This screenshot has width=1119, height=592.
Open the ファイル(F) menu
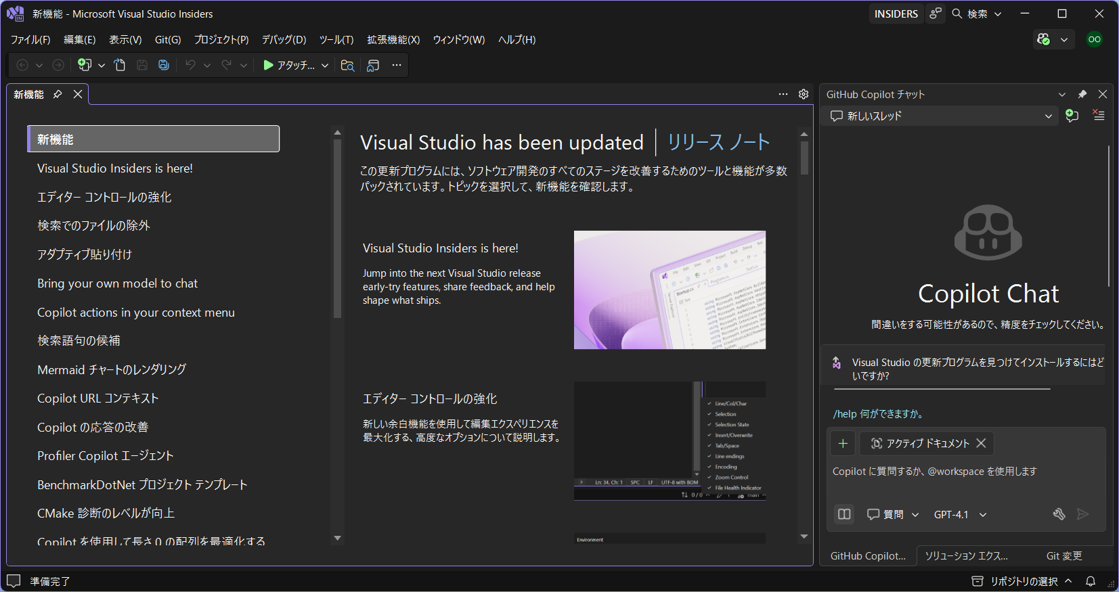pyautogui.click(x=30, y=39)
